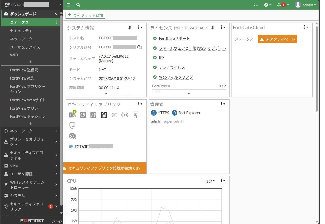Open the CPU widget options menu
325x224 pixels.
(x=223, y=180)
